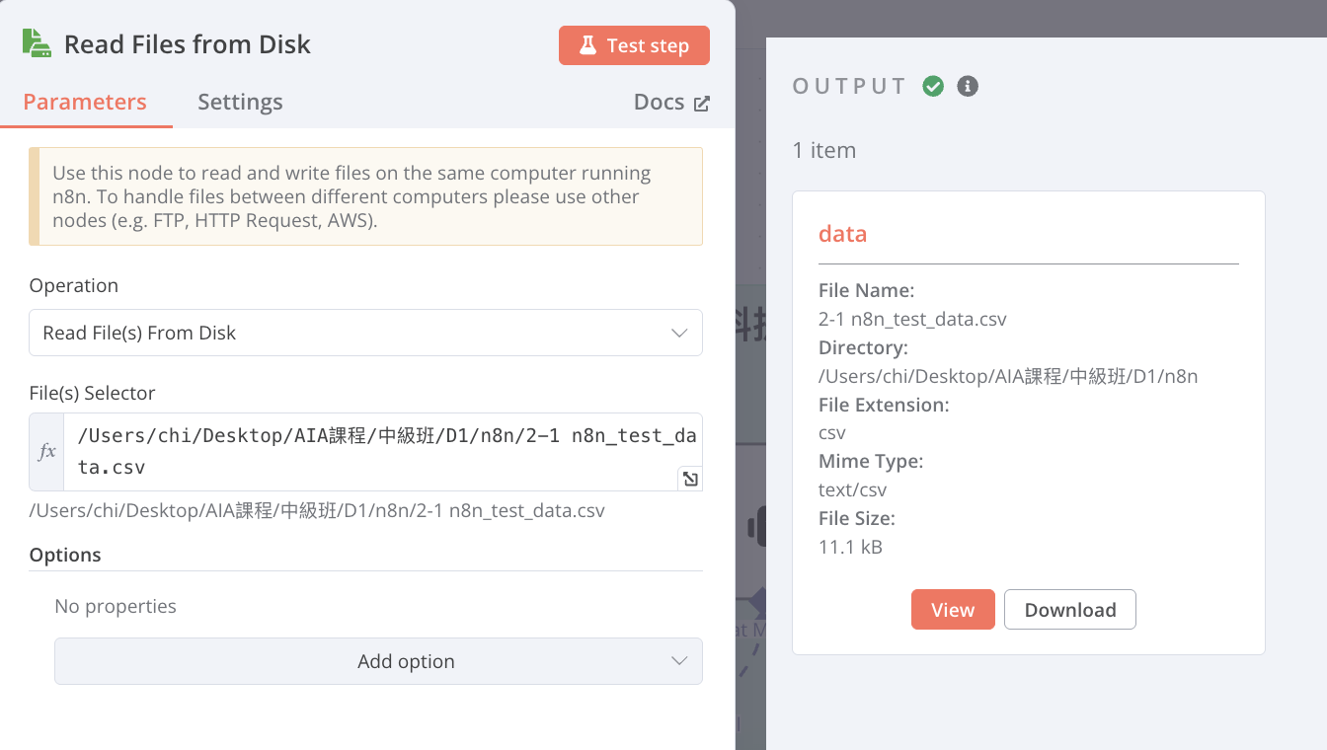Click the node title Read Files from Disk

(188, 44)
